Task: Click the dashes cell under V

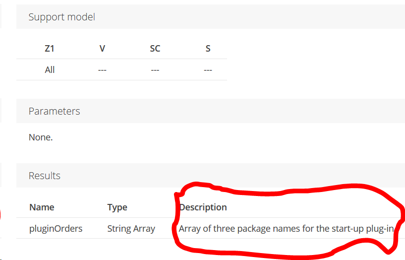Action: point(102,70)
